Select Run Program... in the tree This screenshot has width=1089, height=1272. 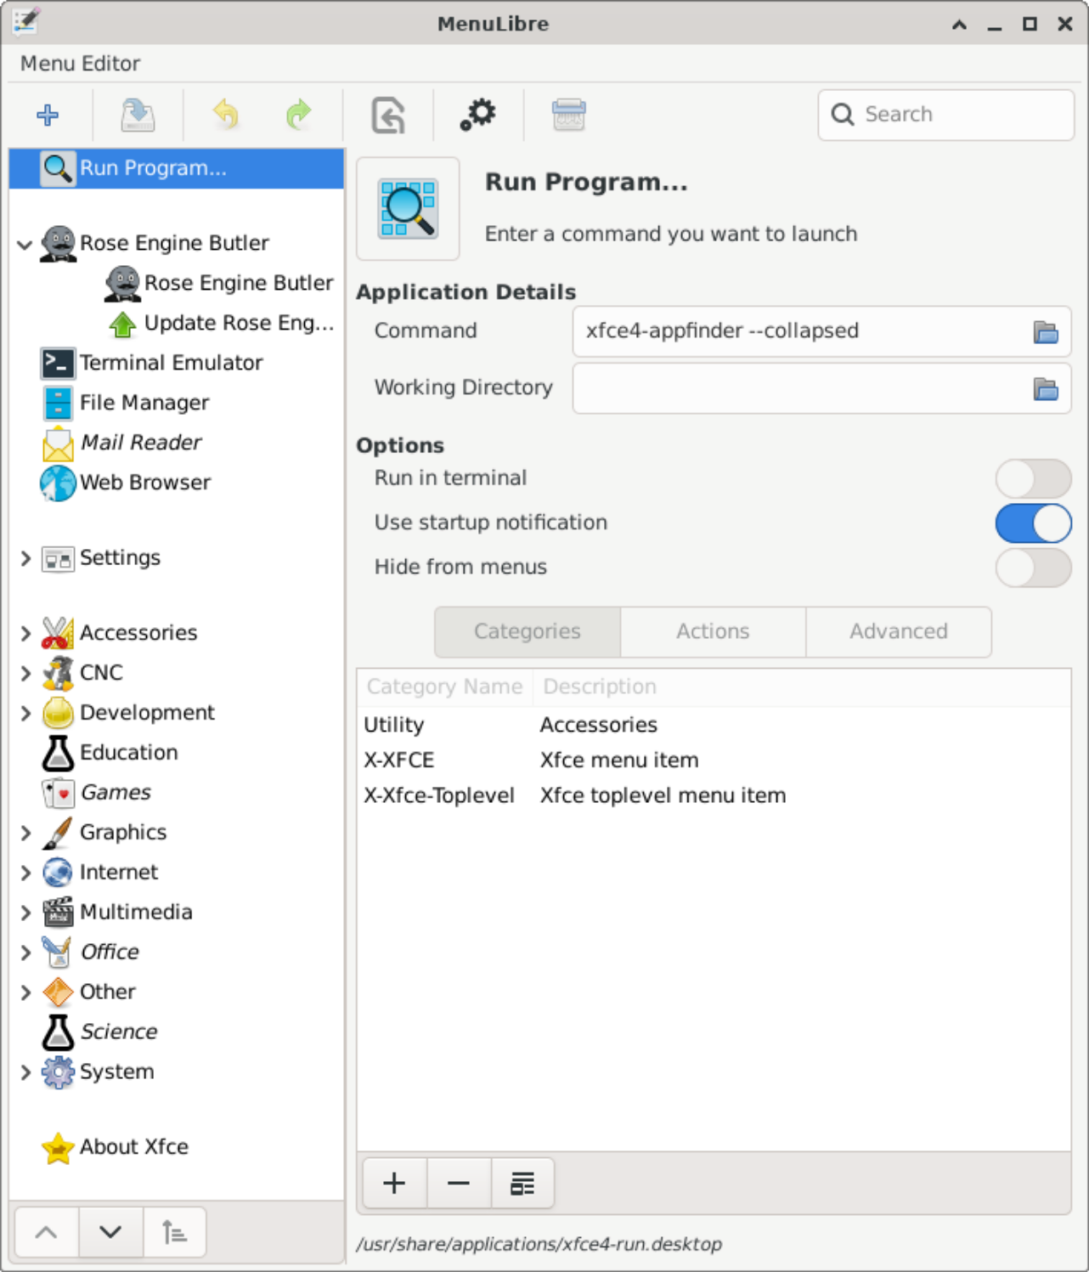(x=177, y=168)
